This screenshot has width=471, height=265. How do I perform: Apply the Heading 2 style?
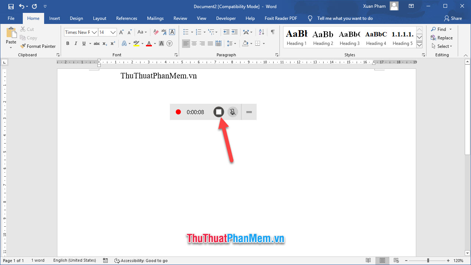coord(323,37)
